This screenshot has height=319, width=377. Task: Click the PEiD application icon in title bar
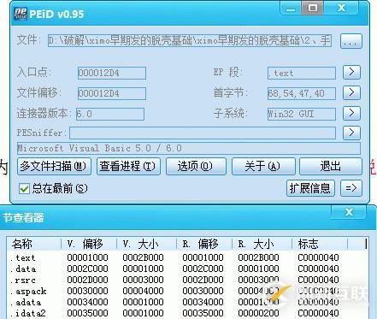[x=21, y=13]
